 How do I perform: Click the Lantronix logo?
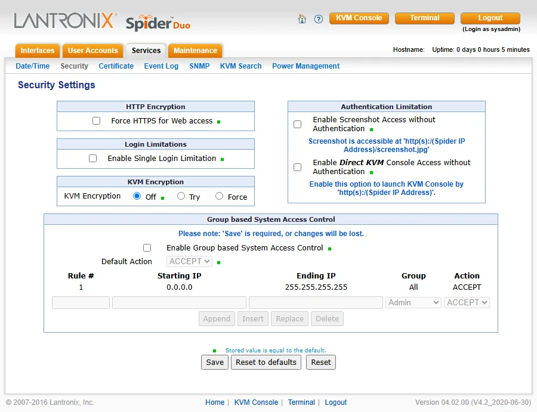pyautogui.click(x=66, y=20)
